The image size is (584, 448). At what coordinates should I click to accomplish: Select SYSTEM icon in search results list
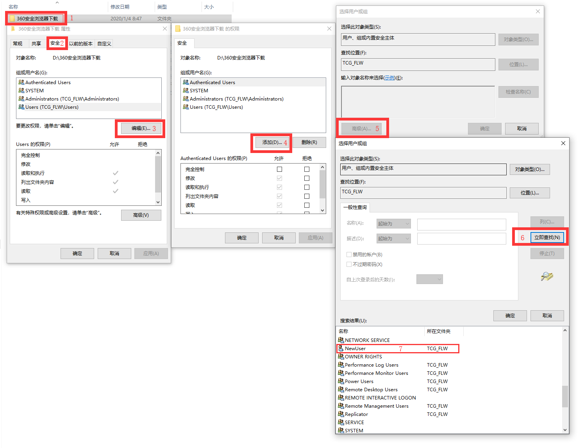(341, 430)
